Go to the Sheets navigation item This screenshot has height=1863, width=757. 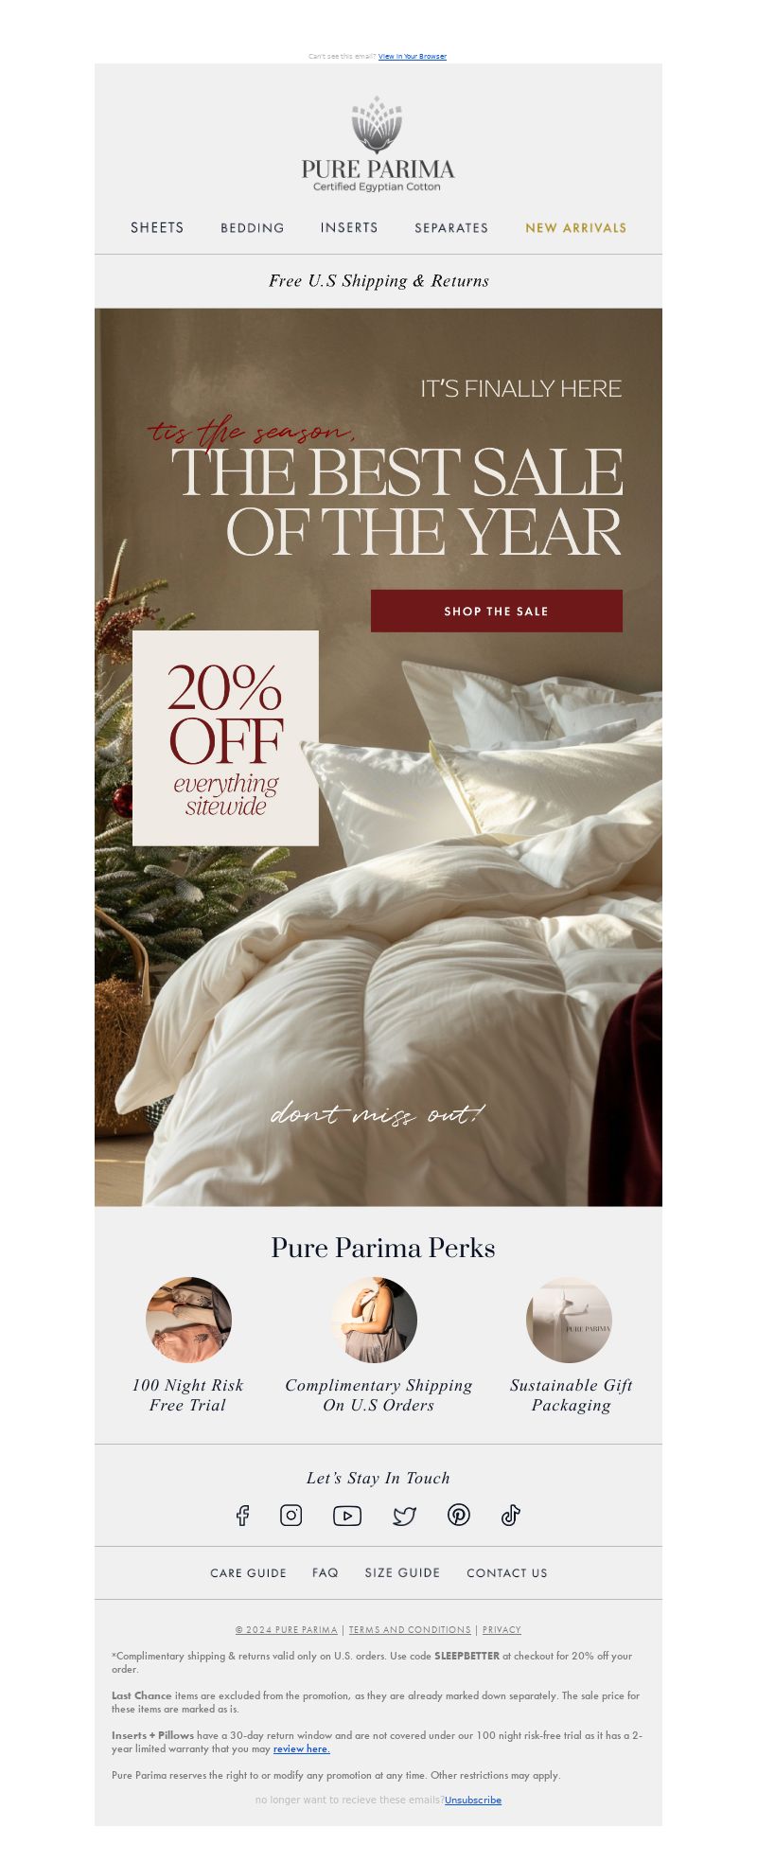(157, 227)
